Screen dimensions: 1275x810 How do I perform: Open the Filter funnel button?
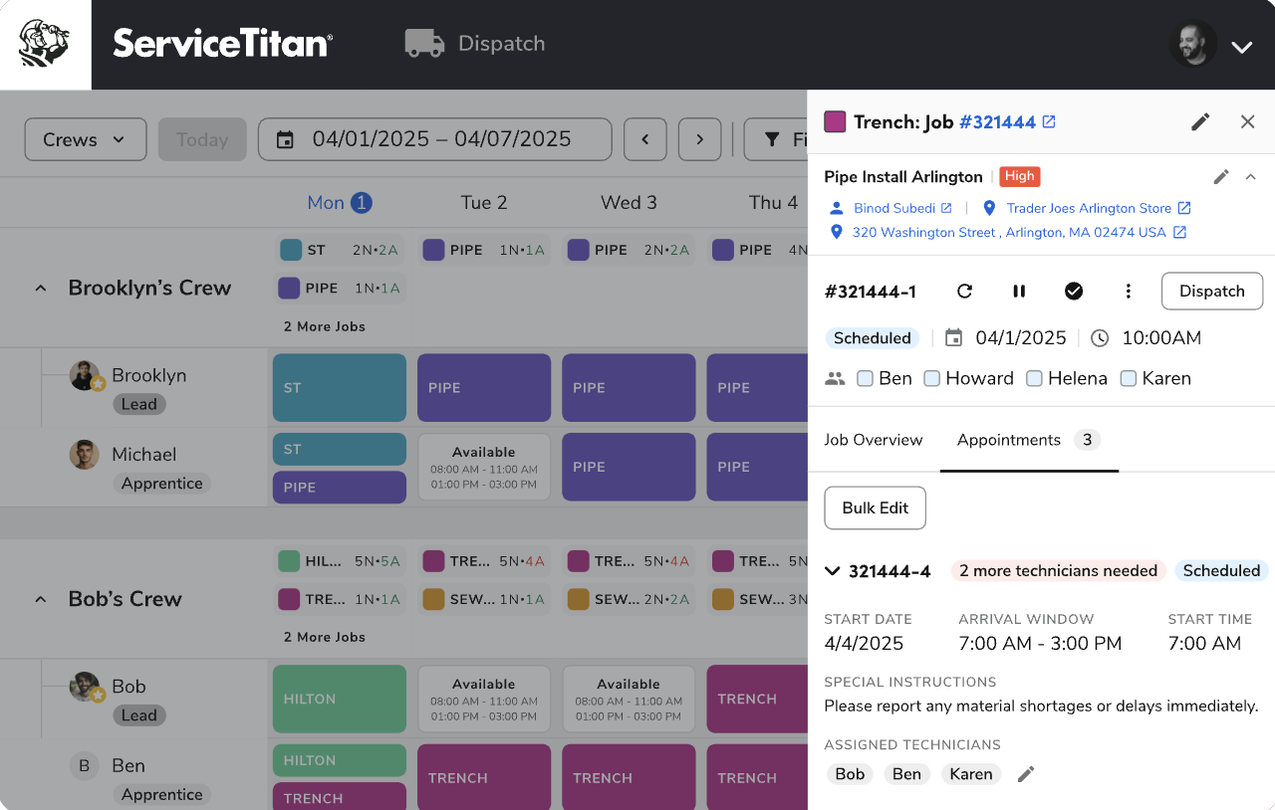pyautogui.click(x=776, y=139)
